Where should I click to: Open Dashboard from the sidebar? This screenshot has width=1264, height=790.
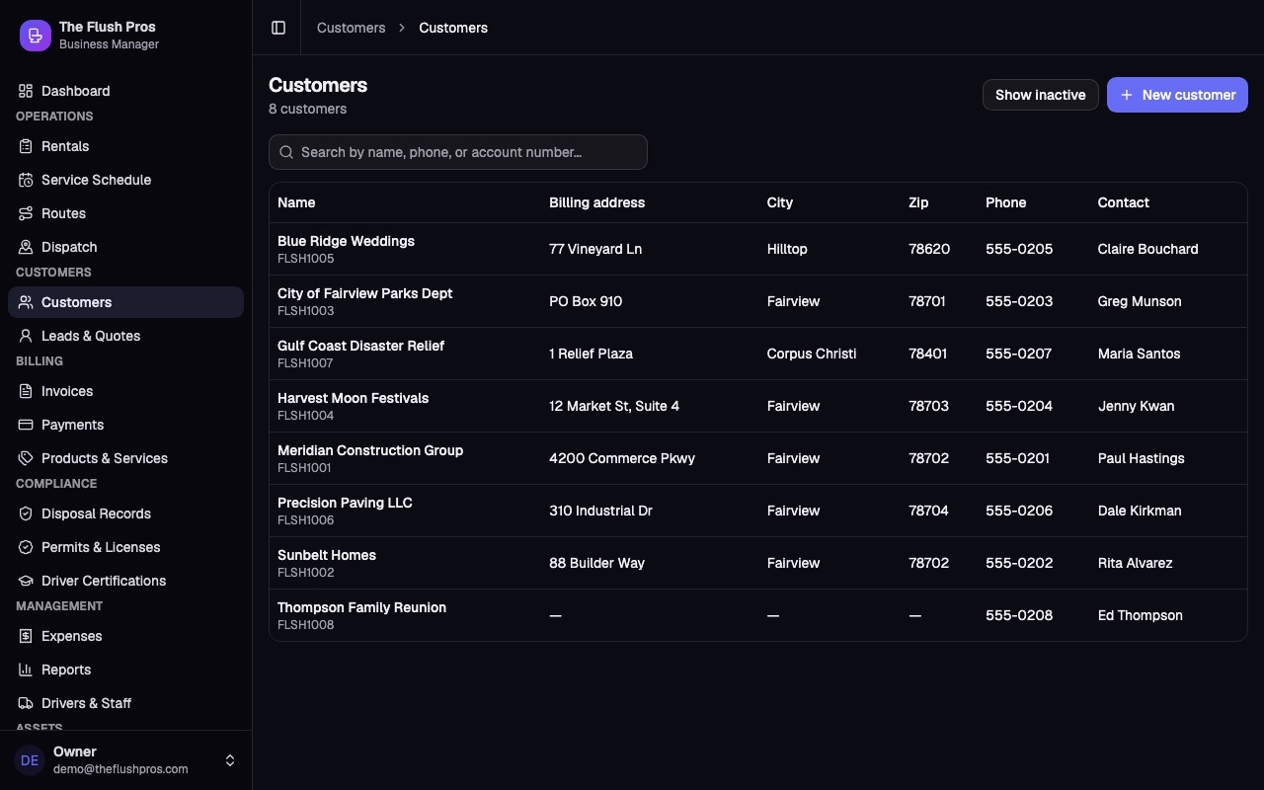click(125, 91)
